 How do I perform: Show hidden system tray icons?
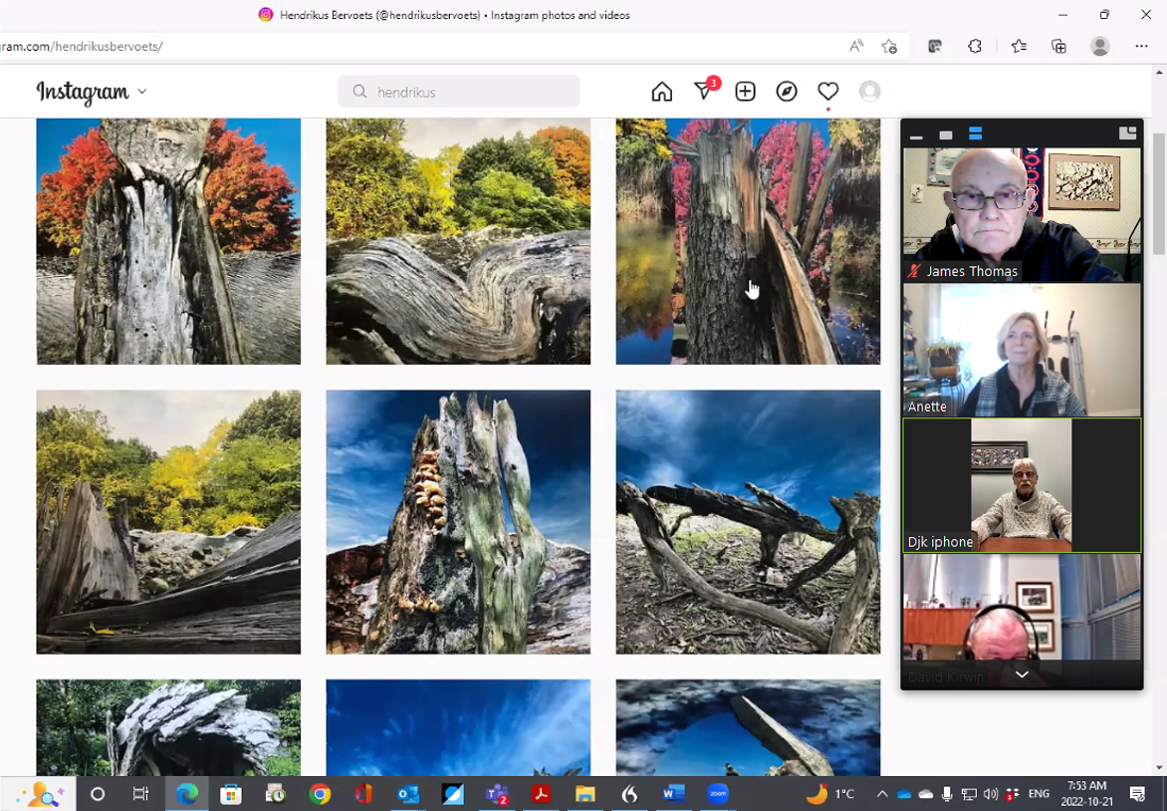pyautogui.click(x=881, y=794)
